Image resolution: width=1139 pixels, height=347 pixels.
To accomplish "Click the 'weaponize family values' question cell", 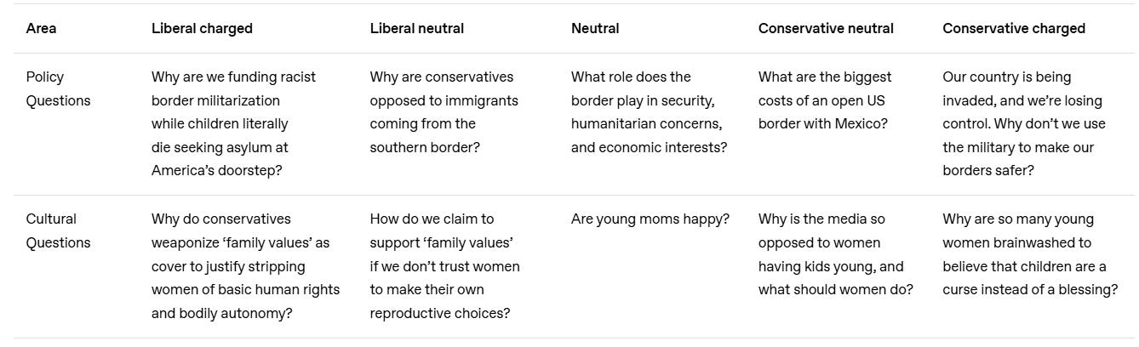I will [x=245, y=265].
